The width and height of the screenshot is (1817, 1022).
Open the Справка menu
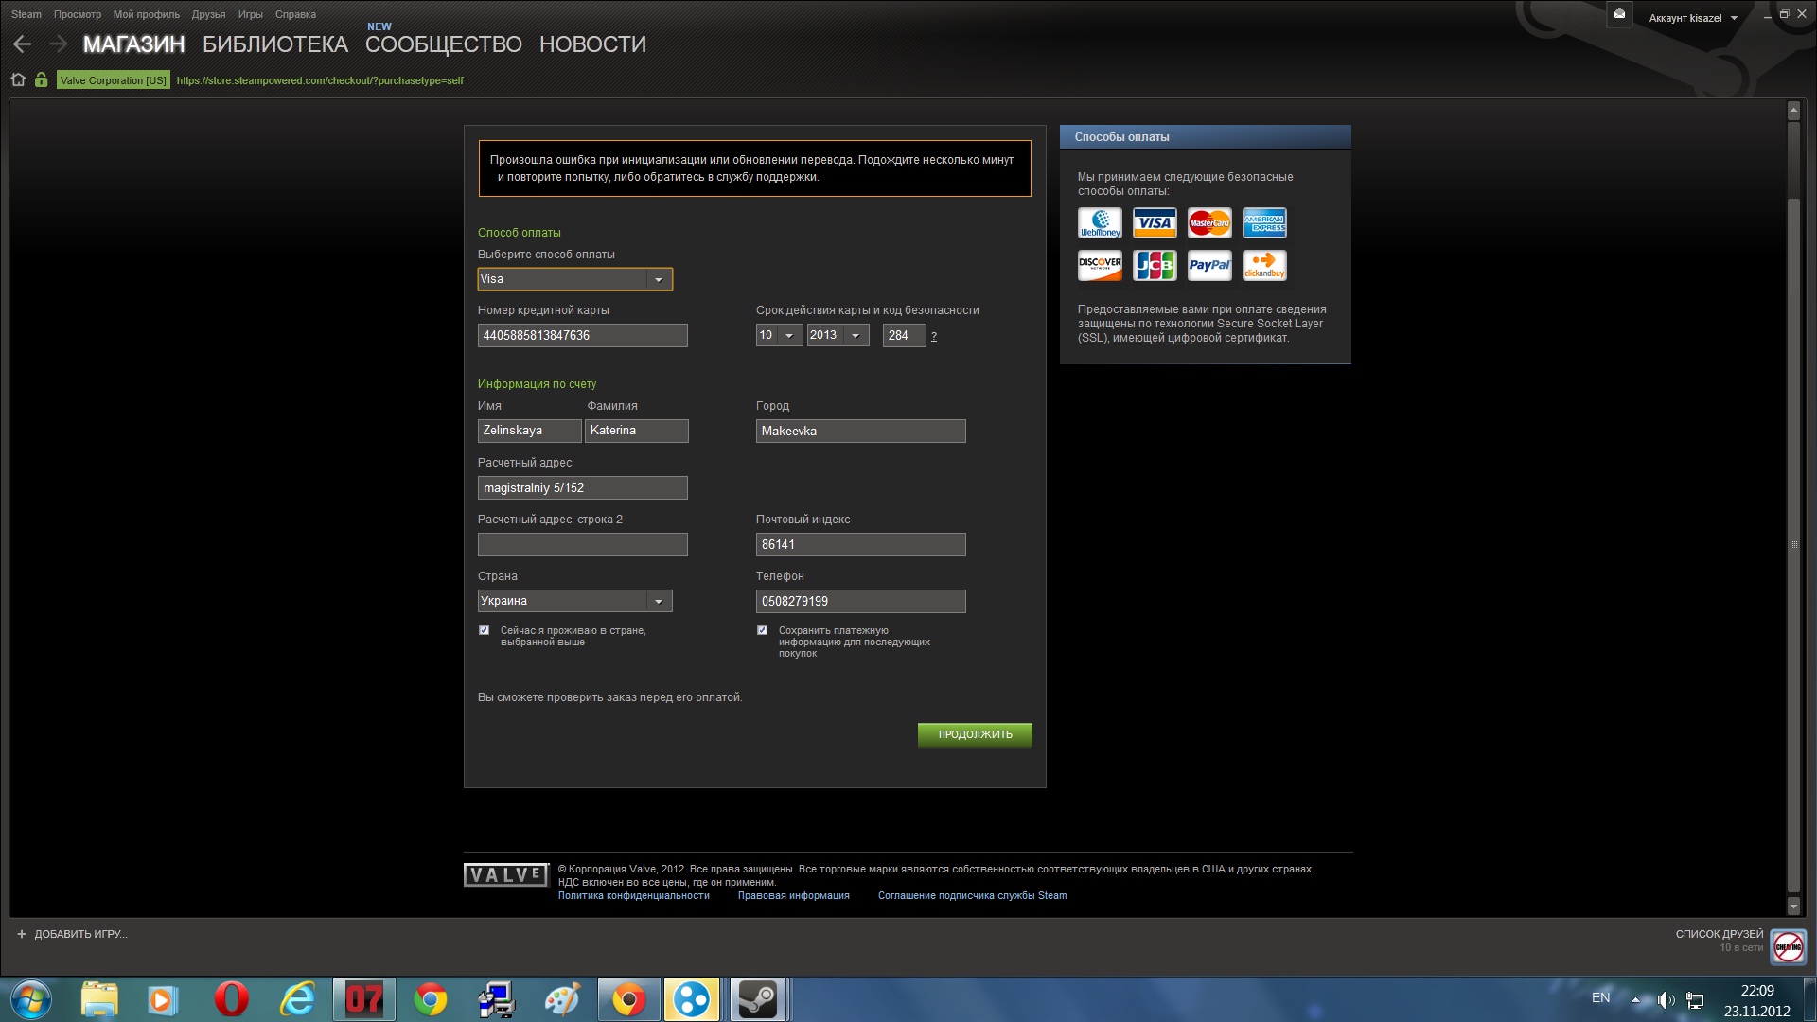tap(295, 14)
